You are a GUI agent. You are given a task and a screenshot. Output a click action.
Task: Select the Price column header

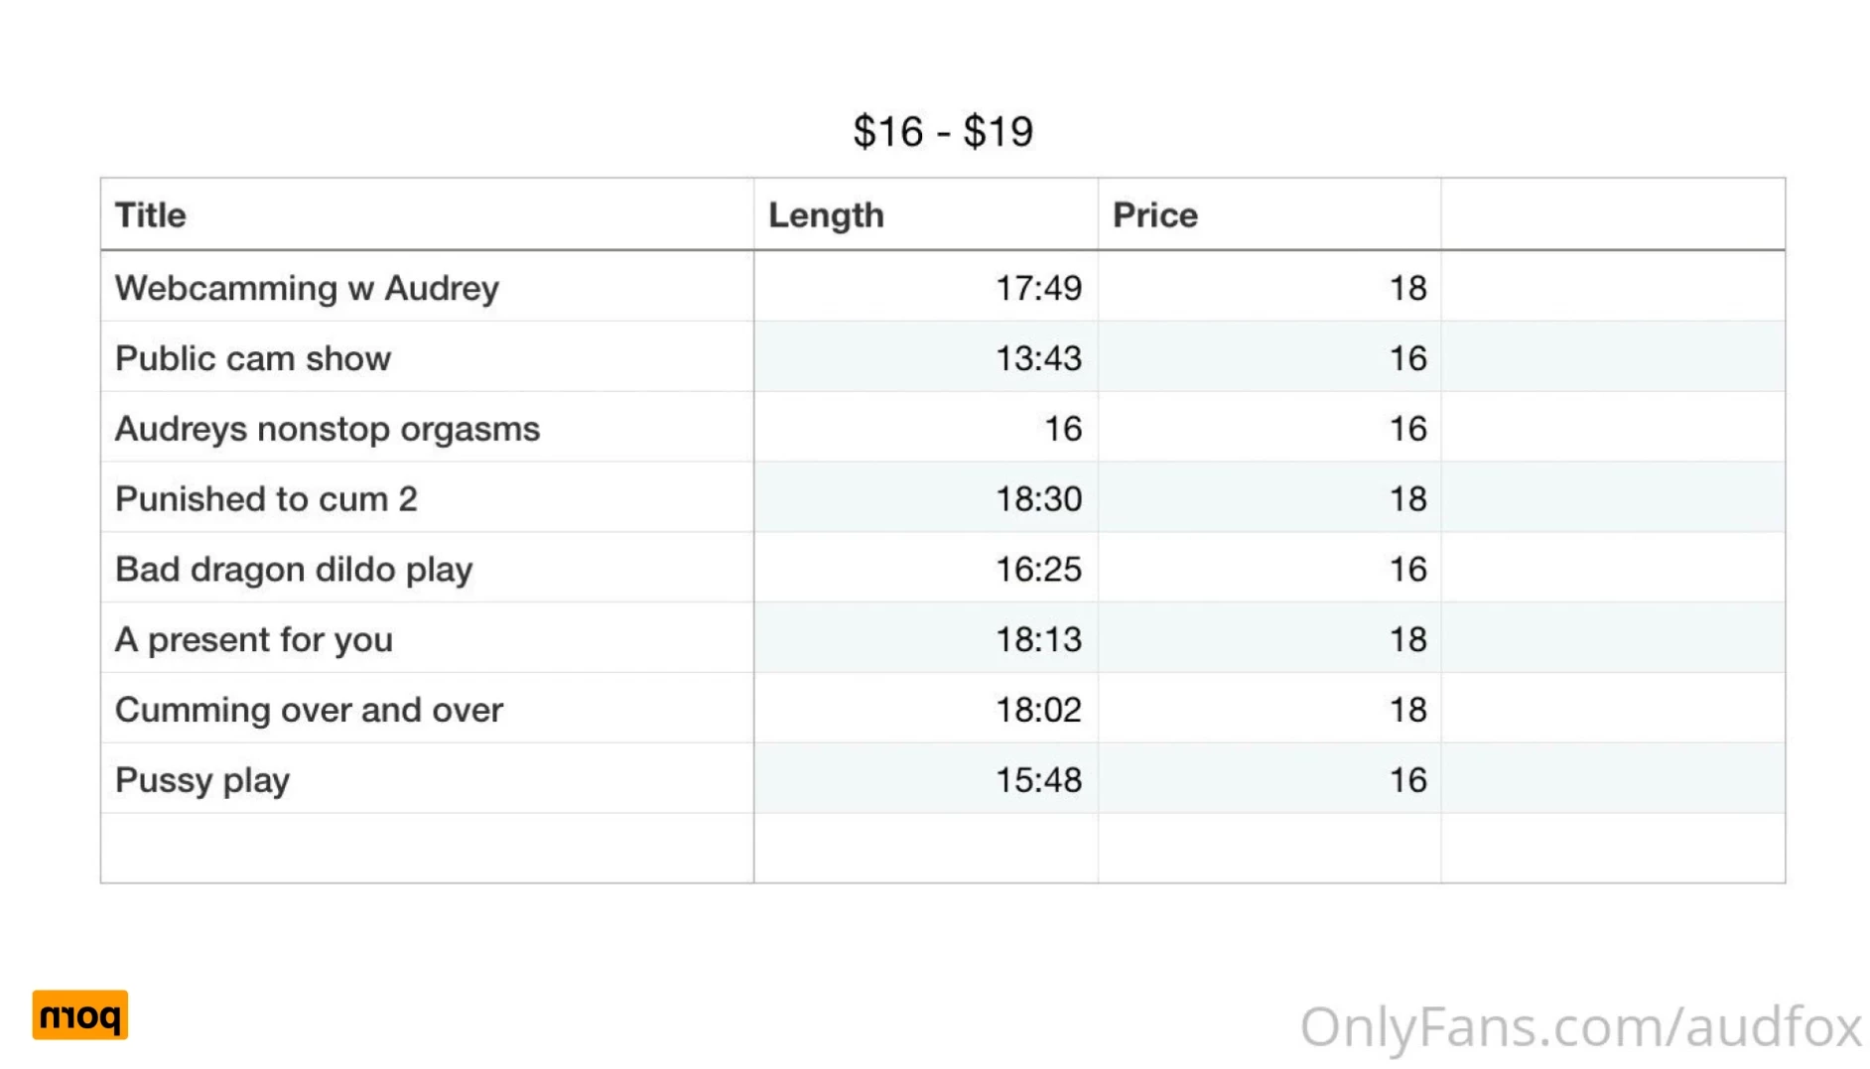(1269, 214)
